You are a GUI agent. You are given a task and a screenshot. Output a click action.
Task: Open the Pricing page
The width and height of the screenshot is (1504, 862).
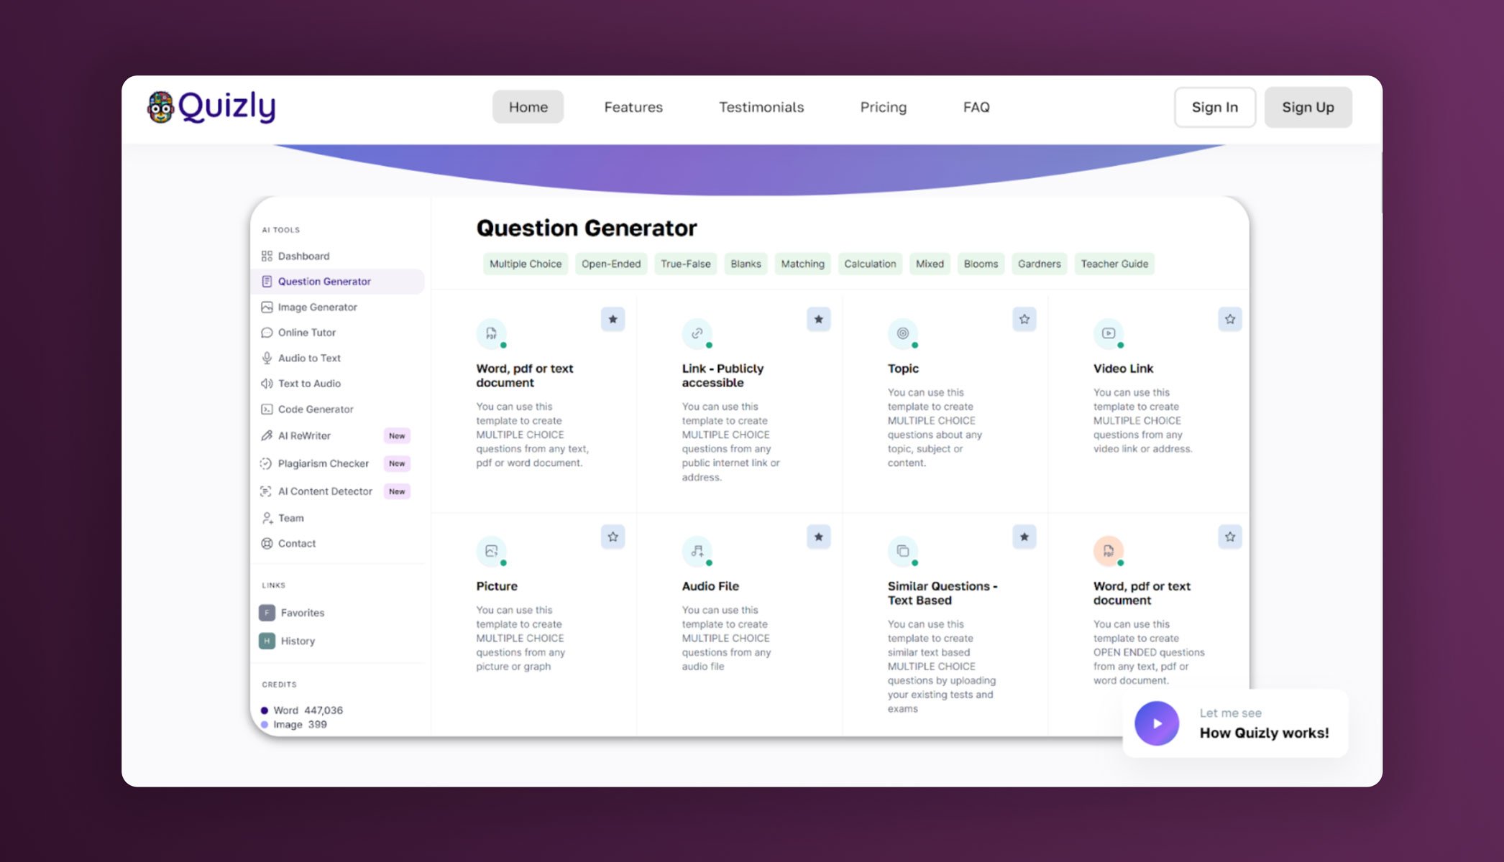click(883, 106)
